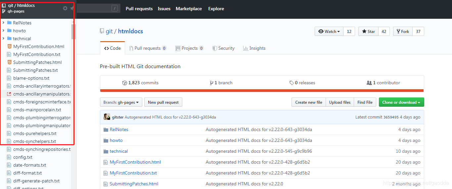This screenshot has width=452, height=189.
Task: Click the contributors people icon
Action: pos(369,83)
